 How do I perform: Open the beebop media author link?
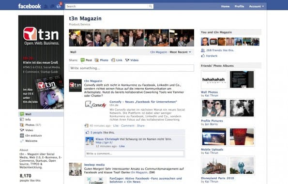[x=94, y=165]
